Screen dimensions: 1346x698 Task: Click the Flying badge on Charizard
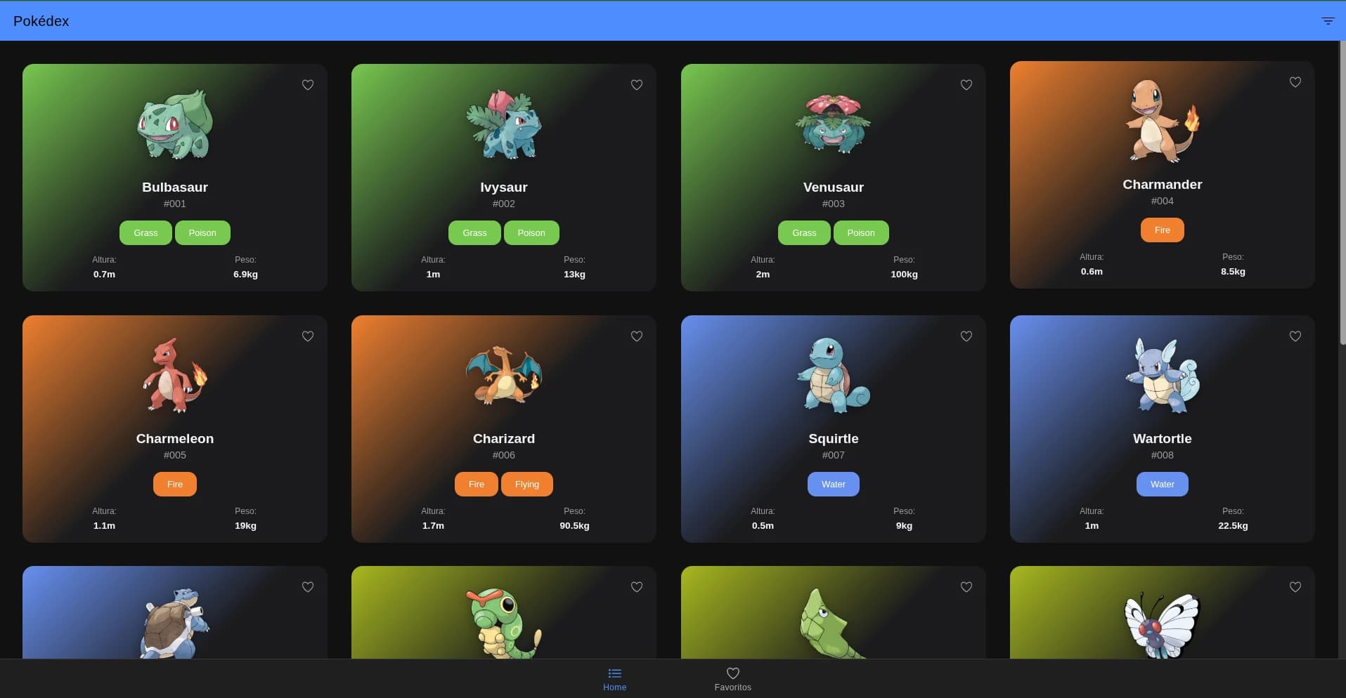526,484
